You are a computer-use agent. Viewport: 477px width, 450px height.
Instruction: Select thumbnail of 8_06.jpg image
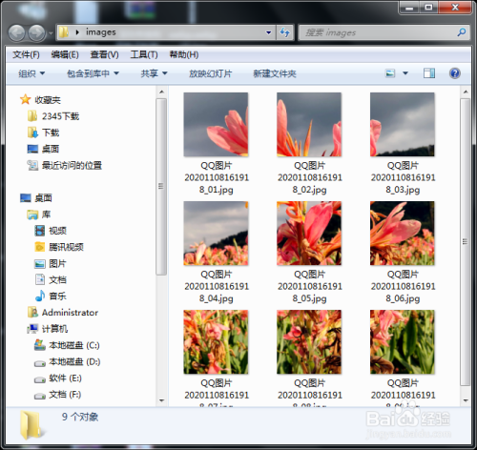click(x=403, y=234)
